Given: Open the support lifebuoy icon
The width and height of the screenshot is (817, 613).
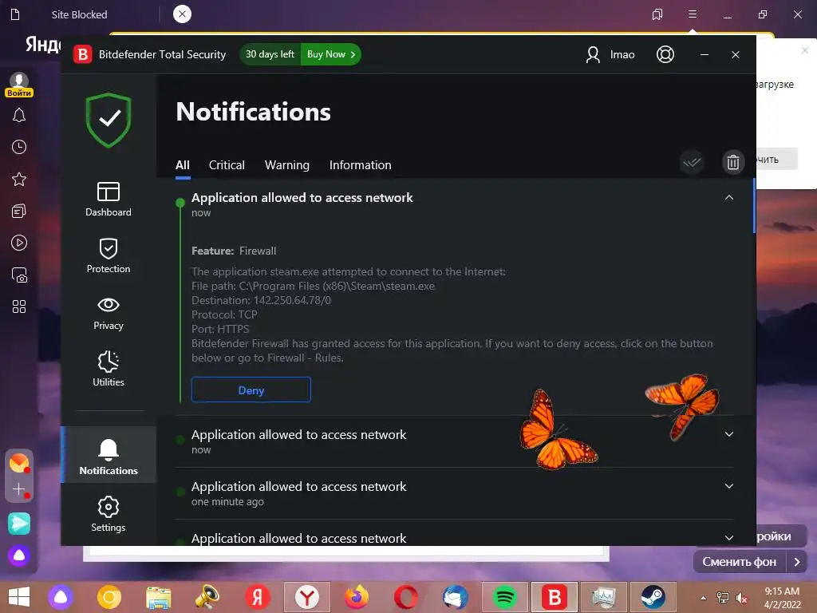Looking at the screenshot, I should (x=665, y=54).
